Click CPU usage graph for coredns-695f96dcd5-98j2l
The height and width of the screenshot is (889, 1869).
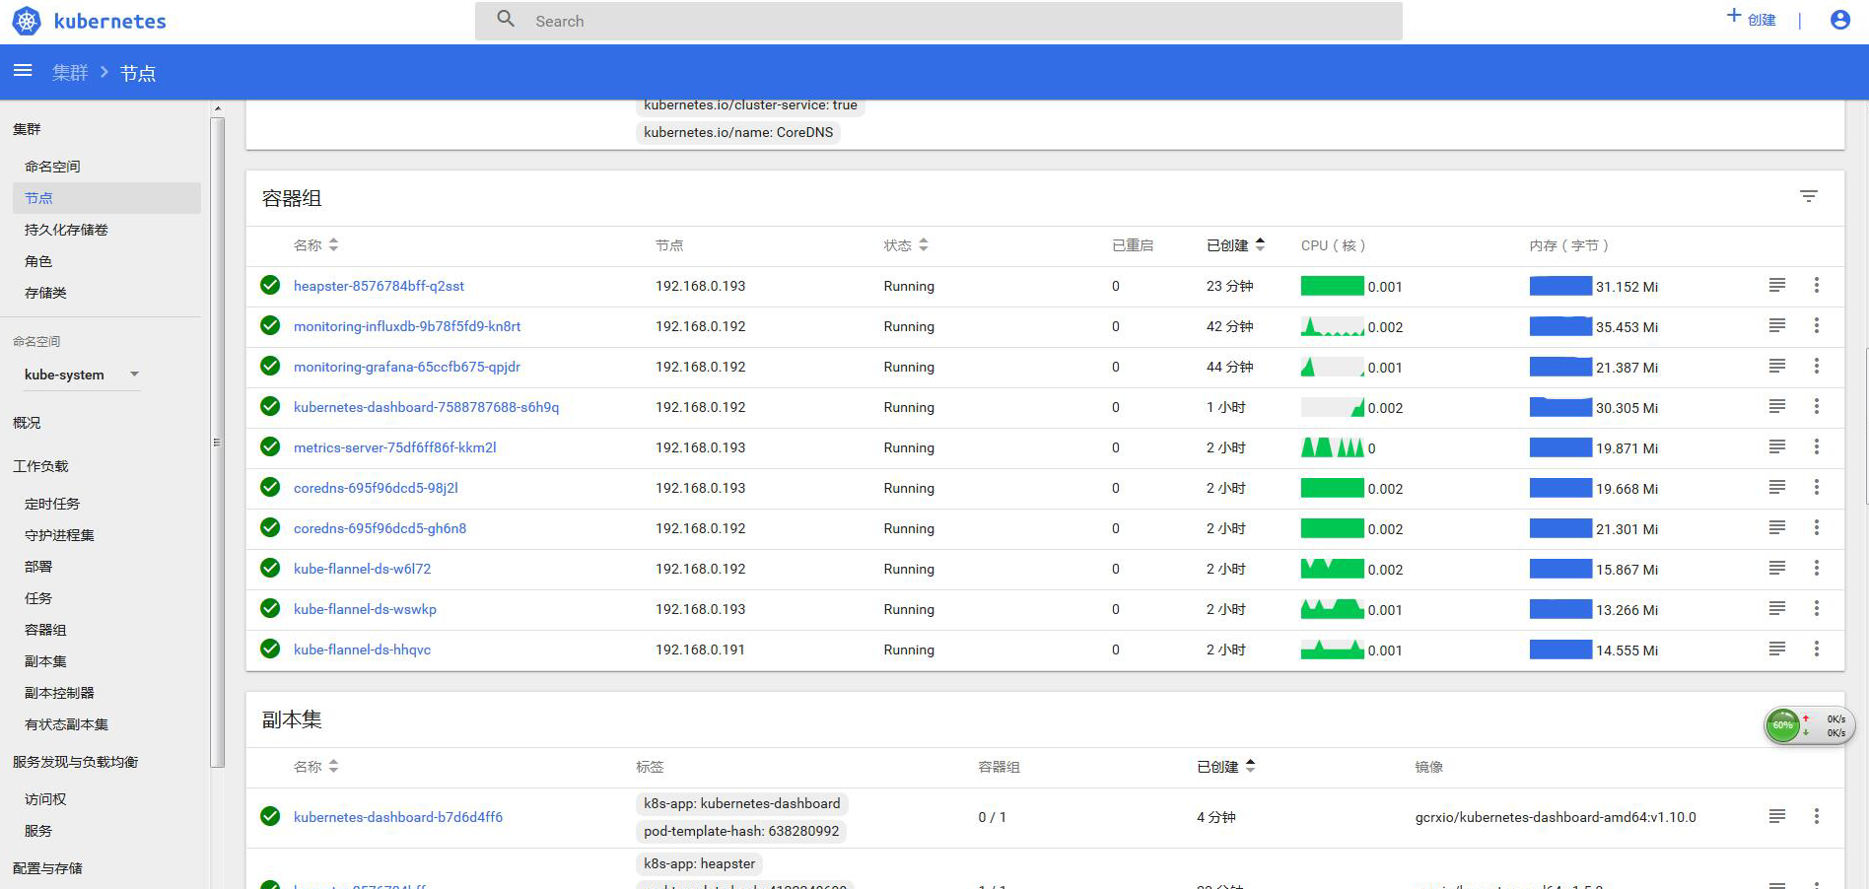tap(1332, 488)
